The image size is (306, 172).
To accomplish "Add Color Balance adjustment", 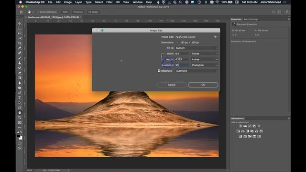I will (243, 131).
